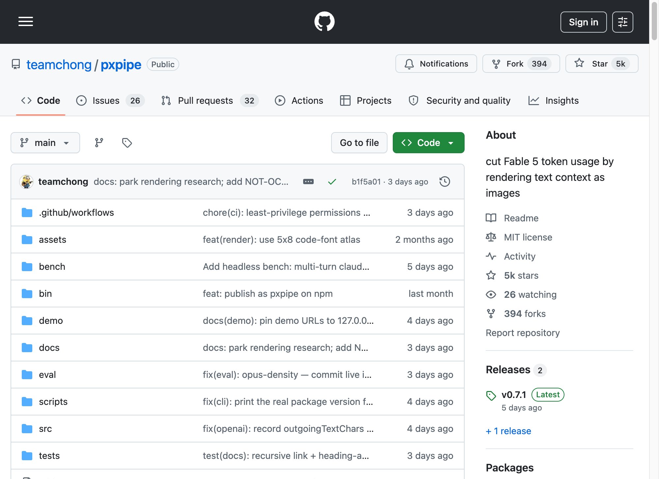The width and height of the screenshot is (659, 479).
Task: Click the watching eye icon
Action: (491, 295)
